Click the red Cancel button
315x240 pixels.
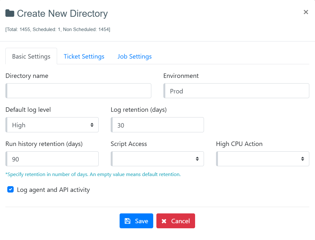tap(175, 221)
